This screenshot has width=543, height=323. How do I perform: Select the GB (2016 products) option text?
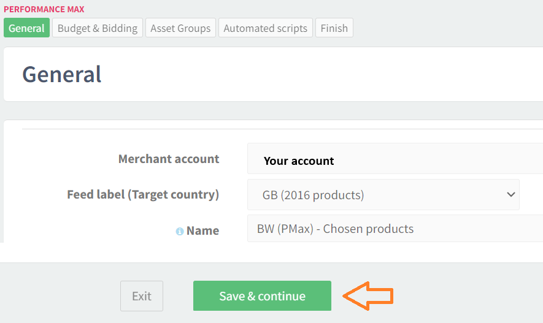(x=313, y=195)
